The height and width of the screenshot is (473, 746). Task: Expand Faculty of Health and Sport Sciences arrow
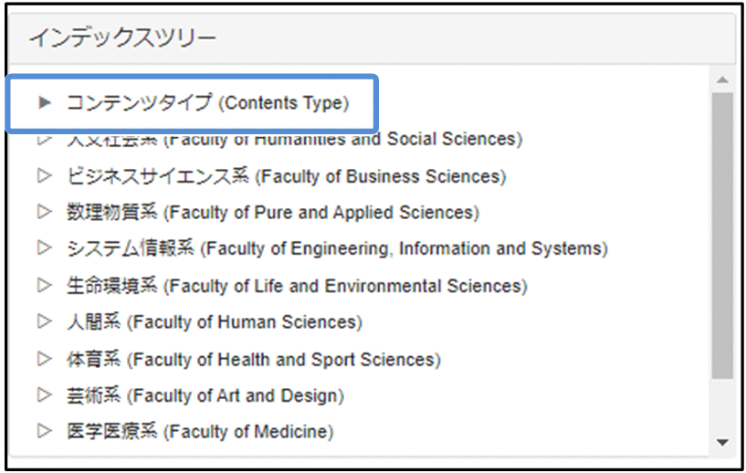44,359
